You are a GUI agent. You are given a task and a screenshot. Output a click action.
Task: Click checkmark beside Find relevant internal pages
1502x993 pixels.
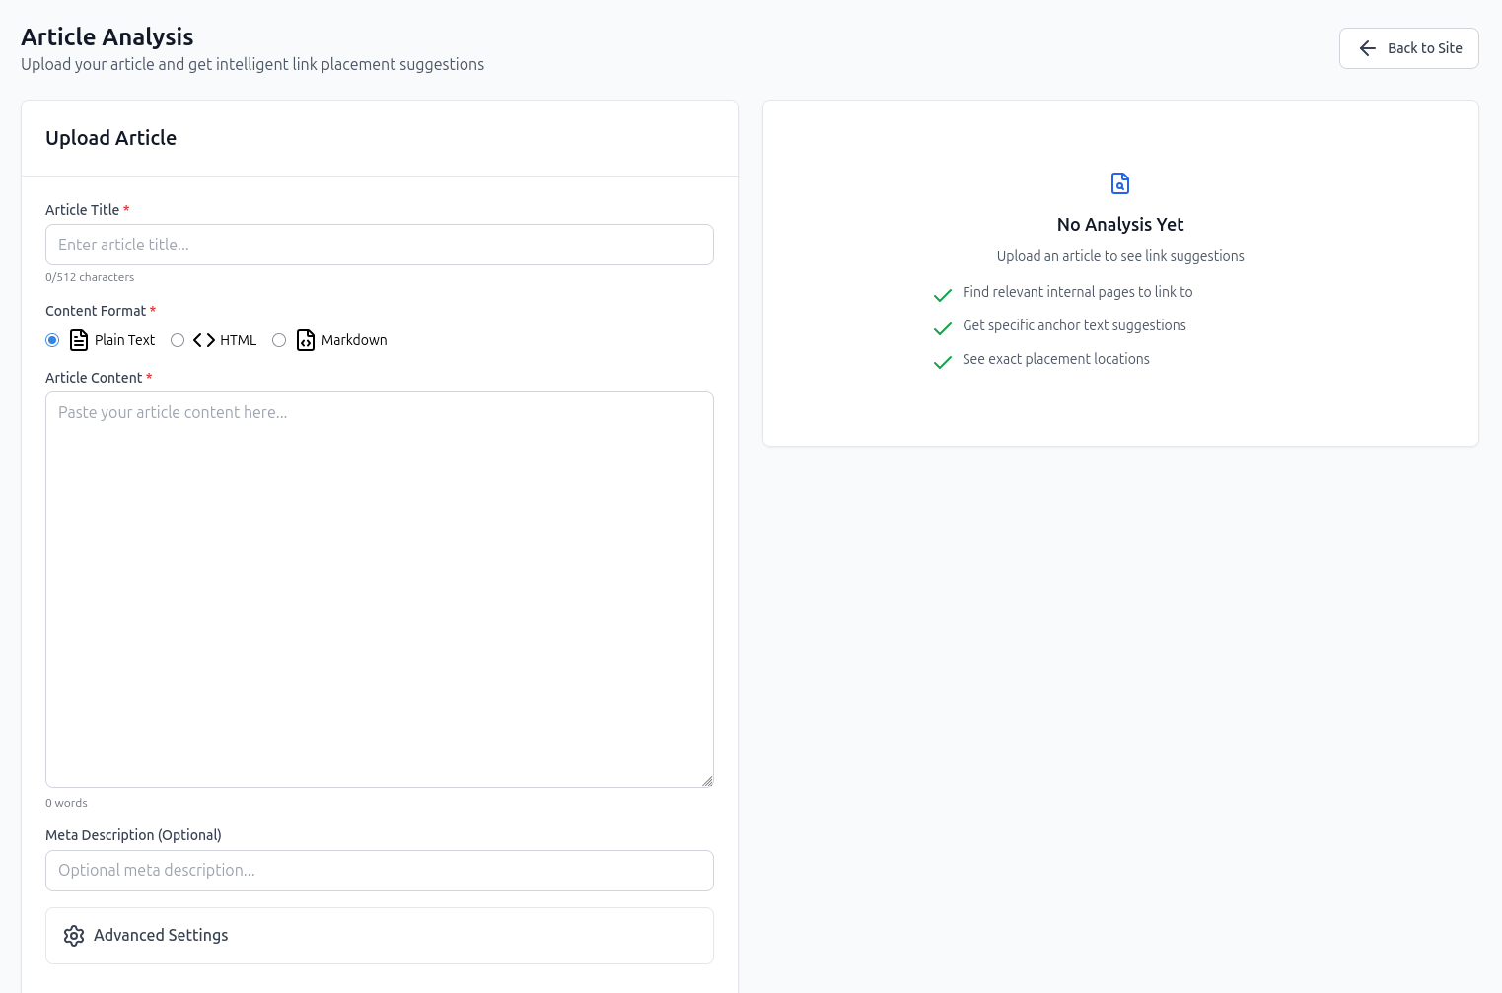943,294
